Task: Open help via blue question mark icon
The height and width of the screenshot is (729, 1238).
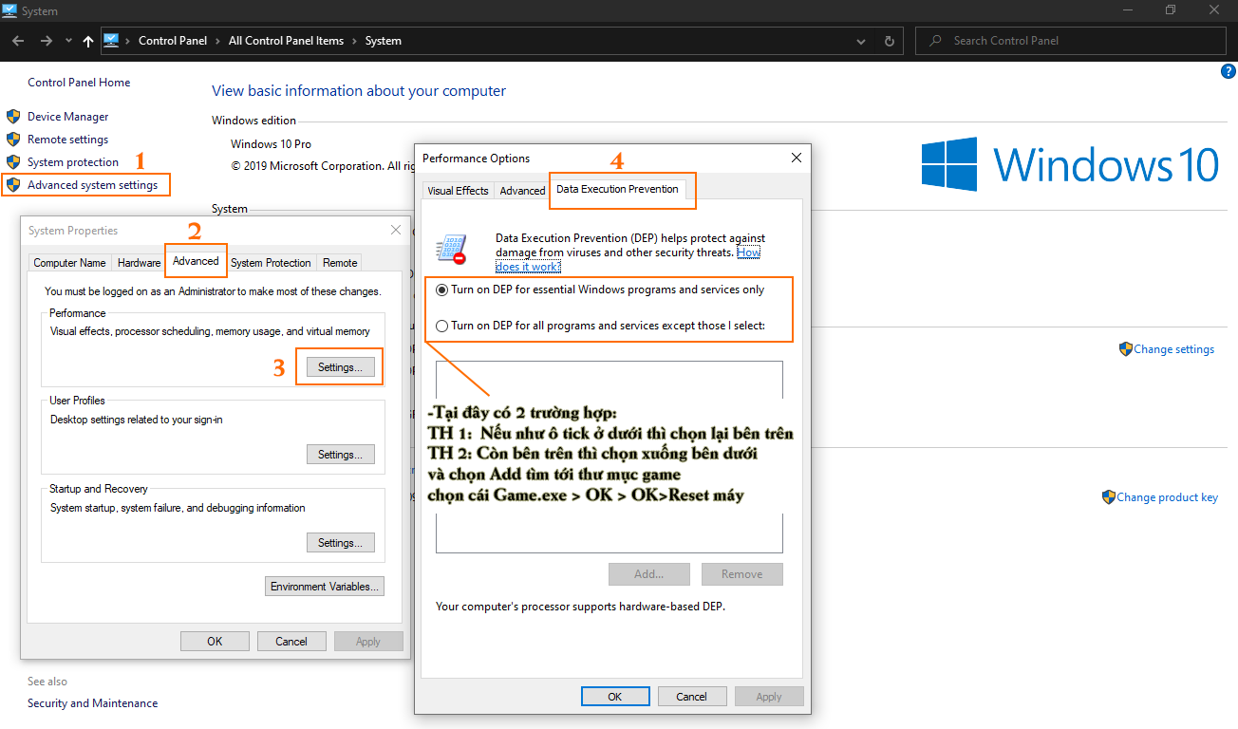Action: (x=1228, y=72)
